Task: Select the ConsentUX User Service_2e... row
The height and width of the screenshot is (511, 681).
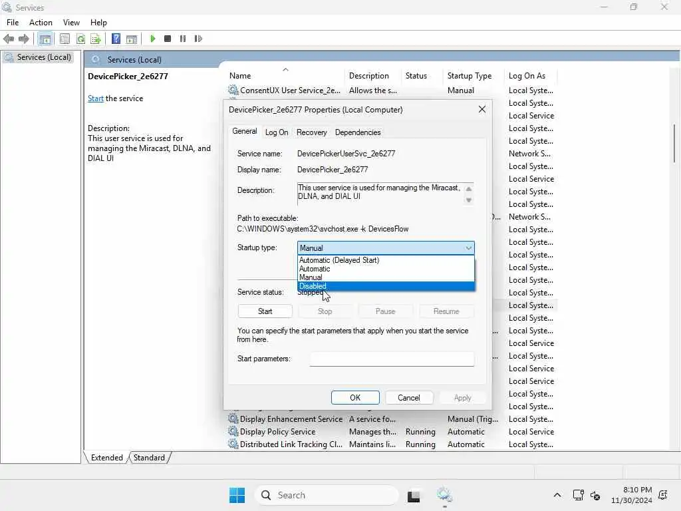Action: [x=391, y=90]
